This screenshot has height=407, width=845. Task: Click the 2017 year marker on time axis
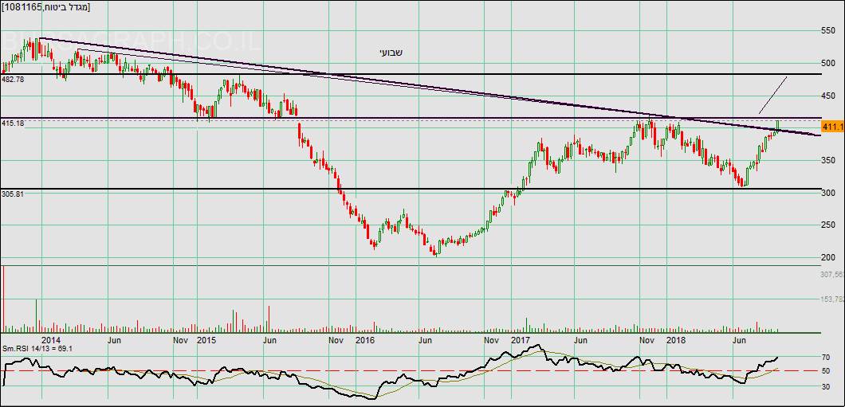[x=520, y=340]
